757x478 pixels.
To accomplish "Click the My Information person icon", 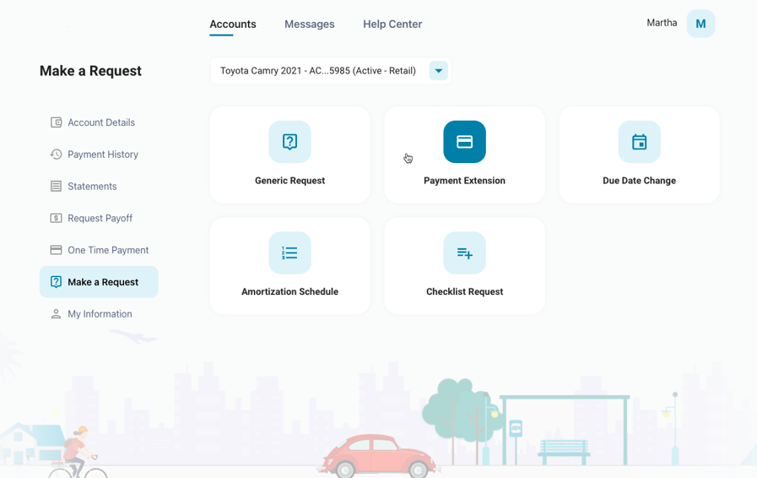I will (x=56, y=314).
